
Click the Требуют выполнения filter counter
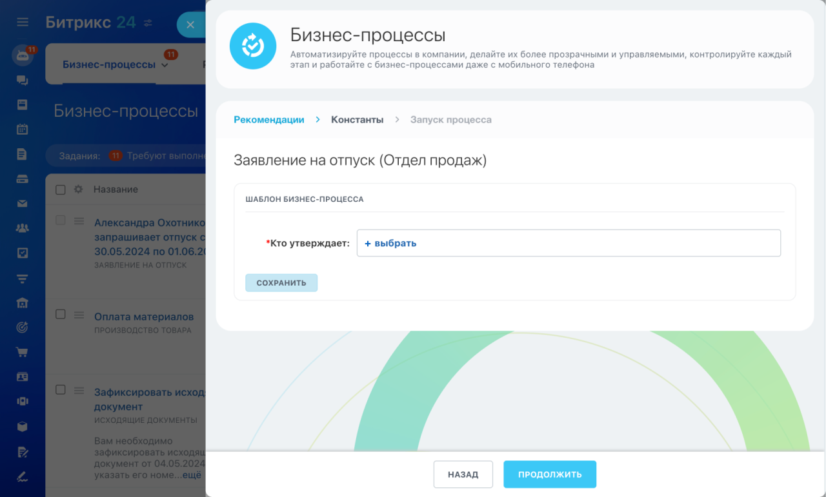tap(157, 155)
